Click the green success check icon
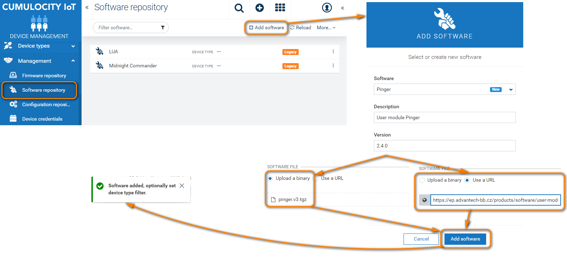 tap(100, 186)
